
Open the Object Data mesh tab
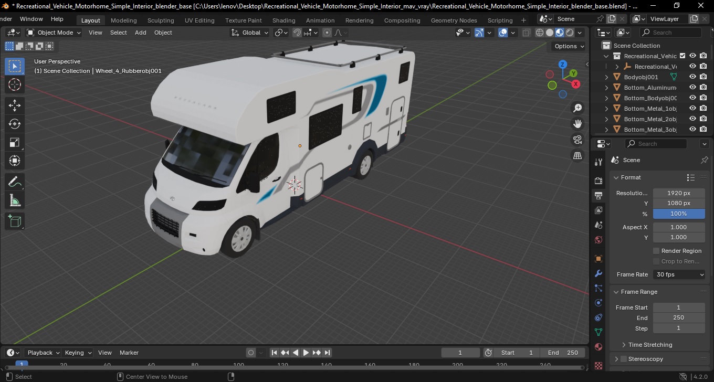coord(598,332)
